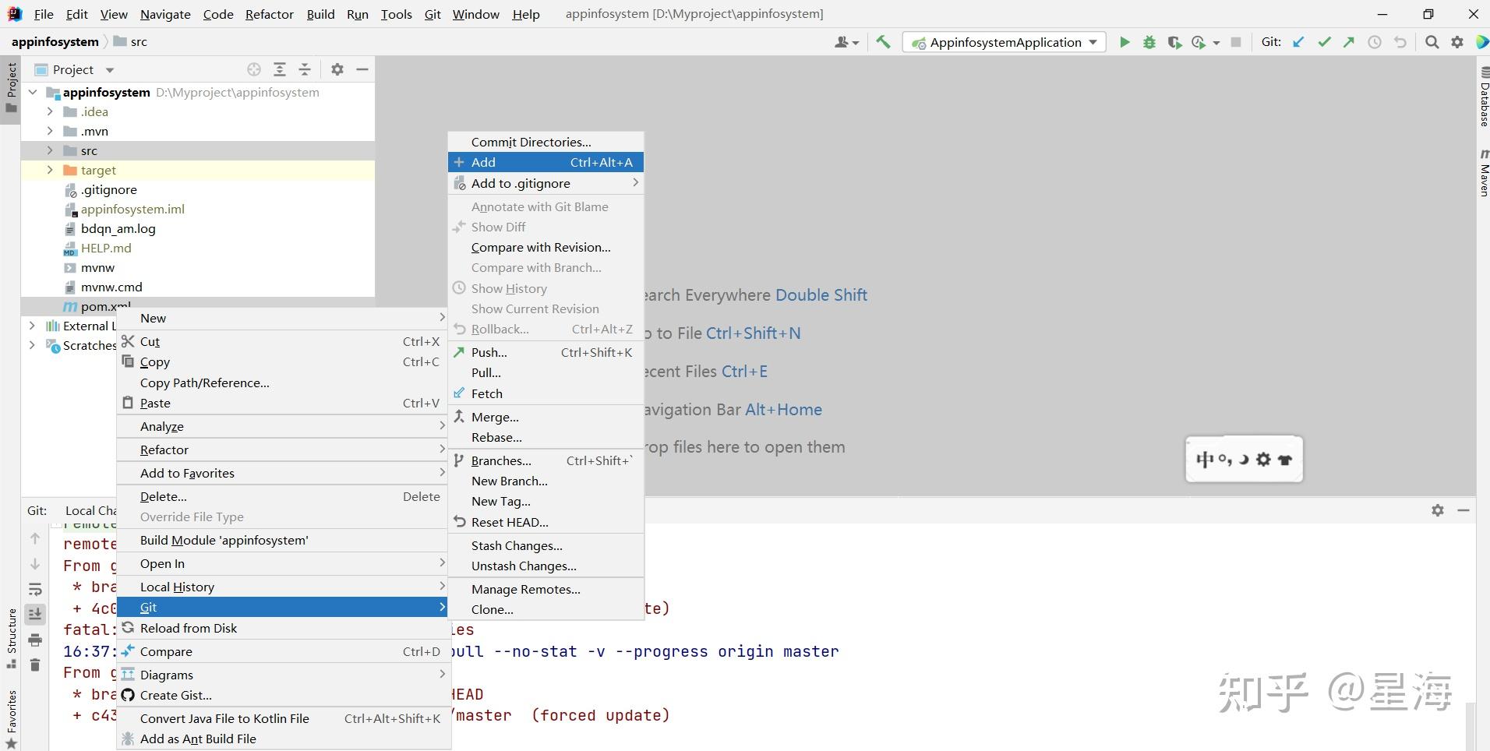
Task: Select bdqn_am.log in project tree
Action: pyautogui.click(x=118, y=228)
